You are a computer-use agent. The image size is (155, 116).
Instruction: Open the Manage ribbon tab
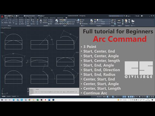click(x=30, y=18)
